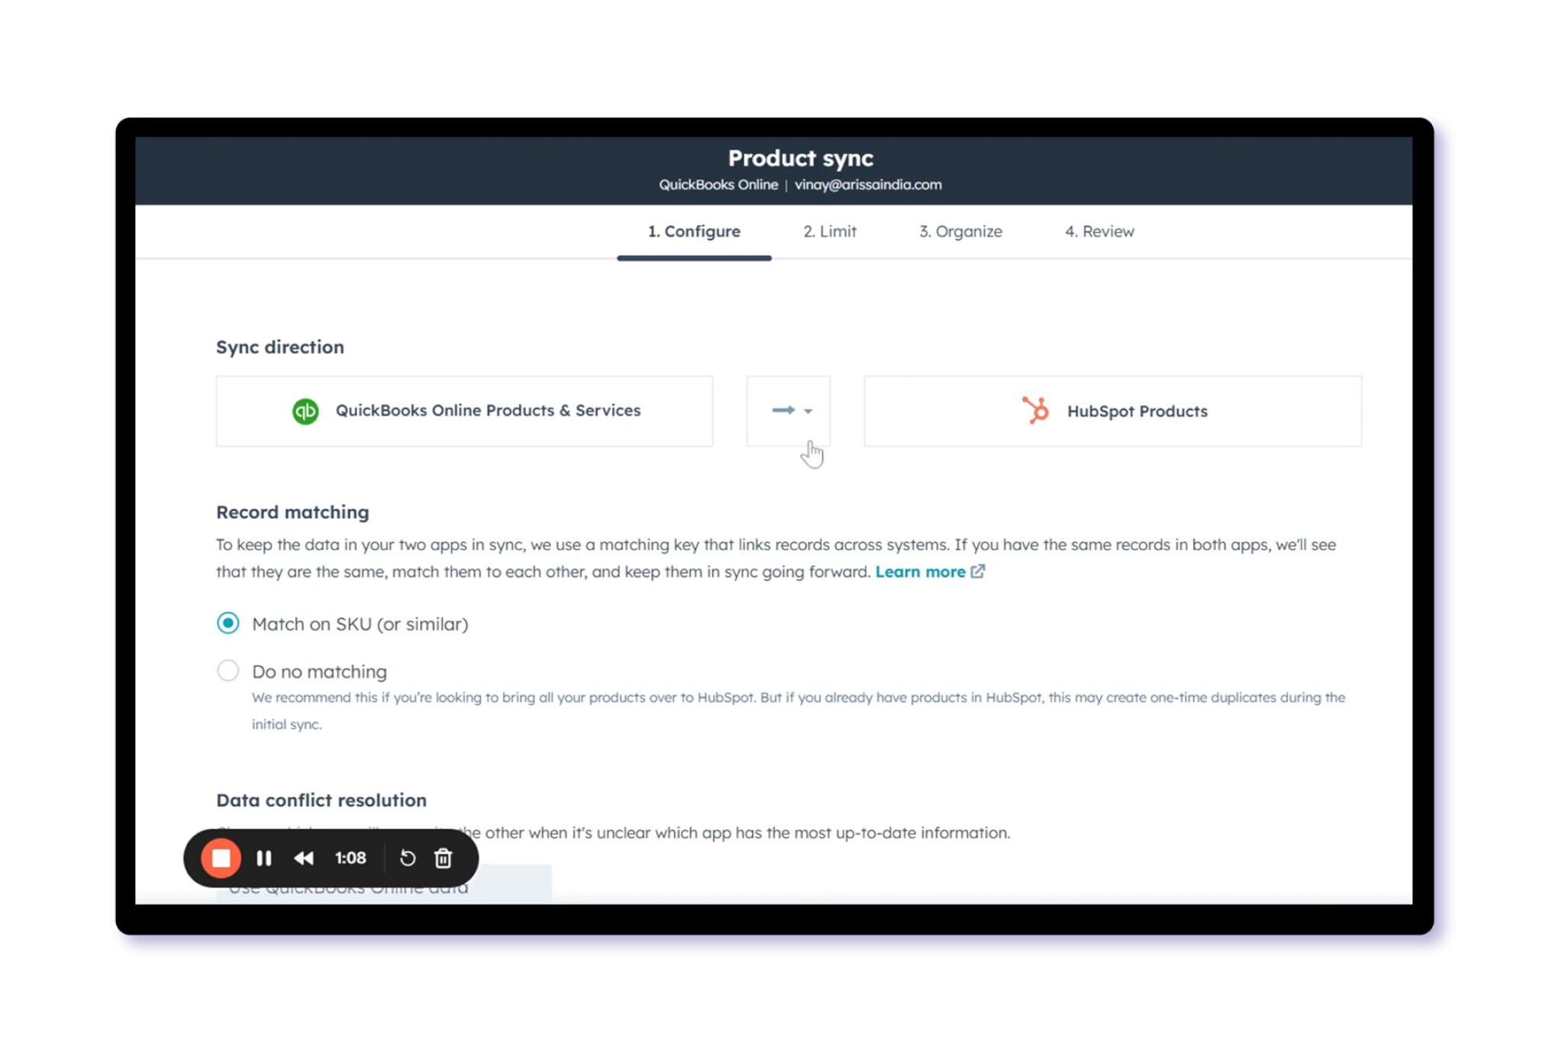Click the sync direction arrow icon
The width and height of the screenshot is (1552, 1053).
pyautogui.click(x=783, y=410)
